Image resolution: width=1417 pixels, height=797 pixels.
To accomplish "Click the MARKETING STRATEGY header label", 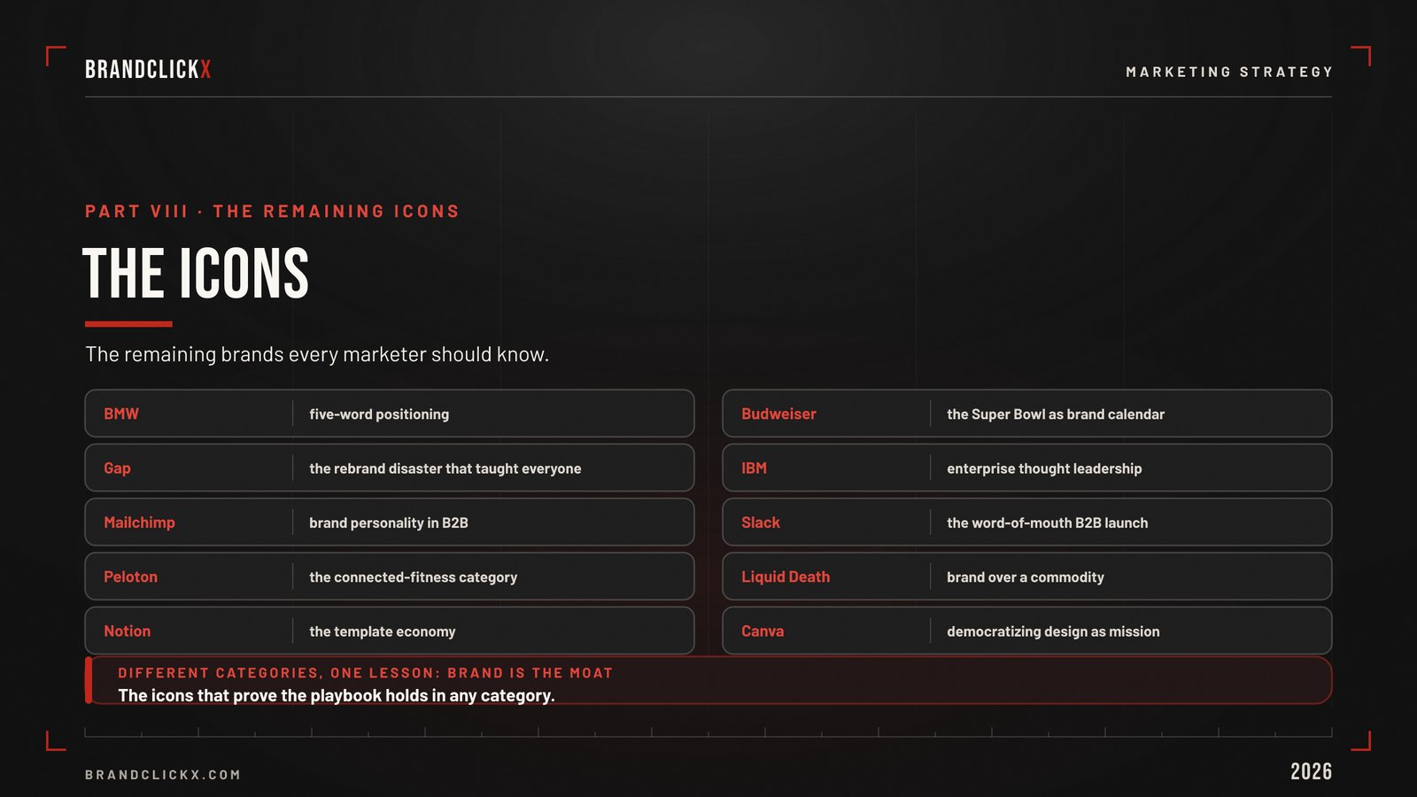I will click(1229, 72).
